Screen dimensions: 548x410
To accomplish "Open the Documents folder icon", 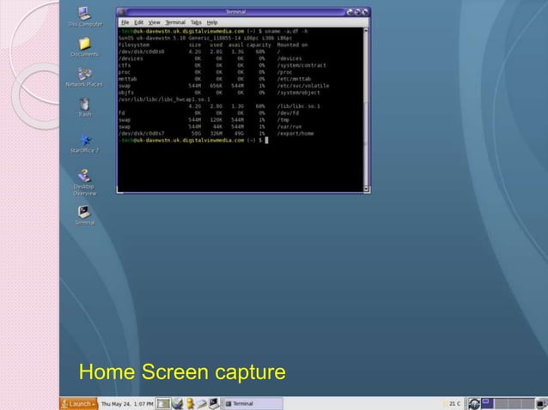I will (x=84, y=43).
